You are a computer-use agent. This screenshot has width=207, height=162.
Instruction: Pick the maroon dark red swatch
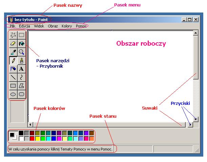(x=32, y=133)
